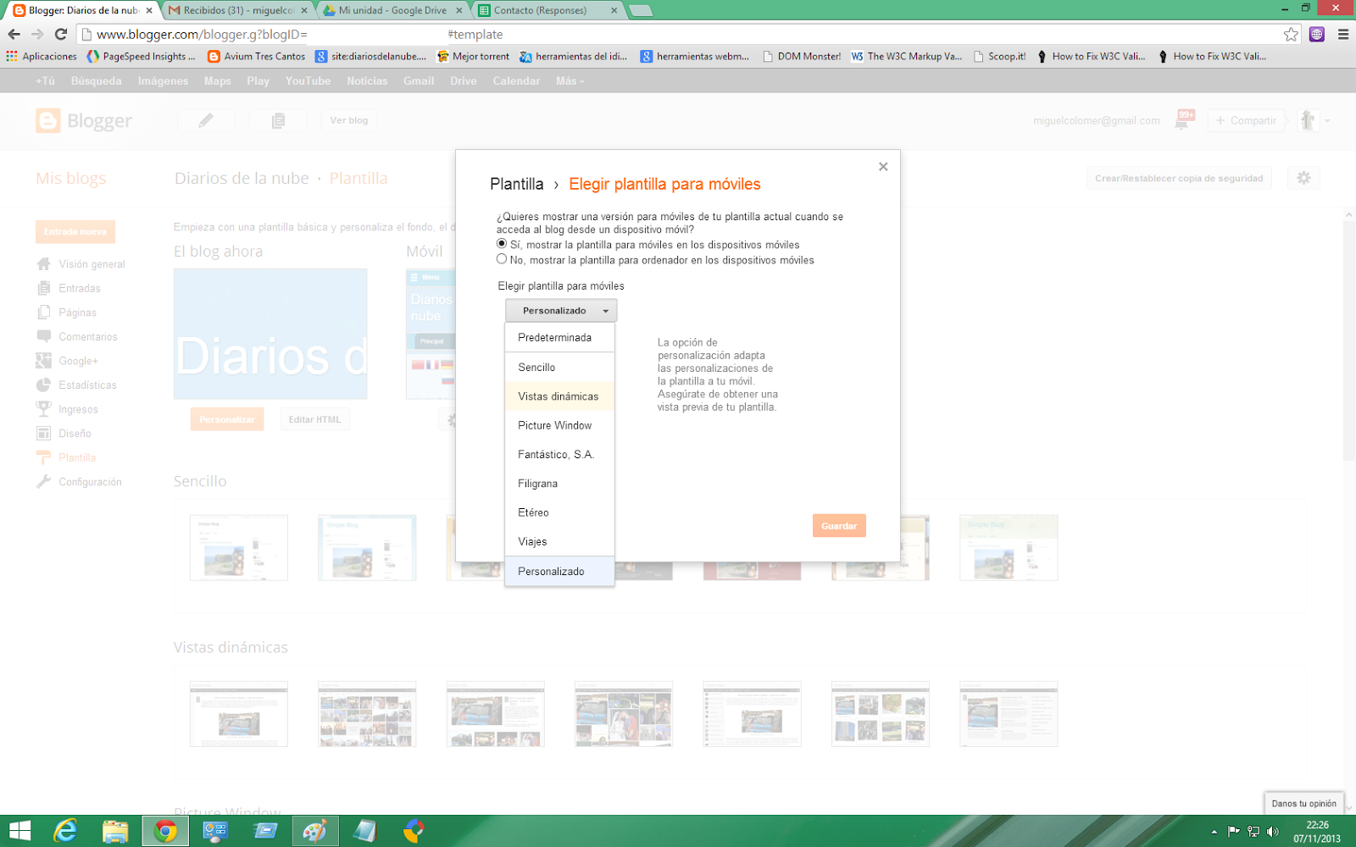This screenshot has height=847, width=1356.
Task: Click the settings gear icon
Action: pyautogui.click(x=1303, y=178)
